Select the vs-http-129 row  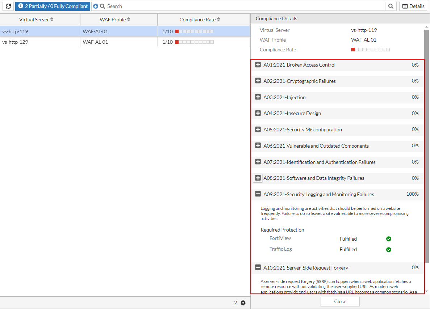point(125,42)
